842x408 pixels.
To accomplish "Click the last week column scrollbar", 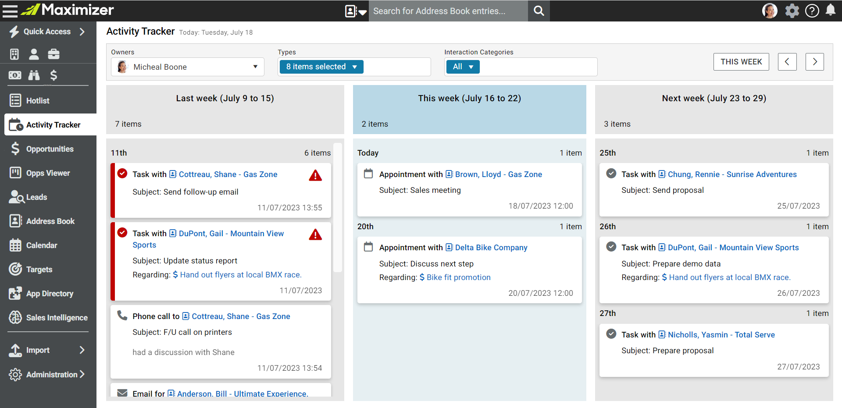I will (x=338, y=208).
